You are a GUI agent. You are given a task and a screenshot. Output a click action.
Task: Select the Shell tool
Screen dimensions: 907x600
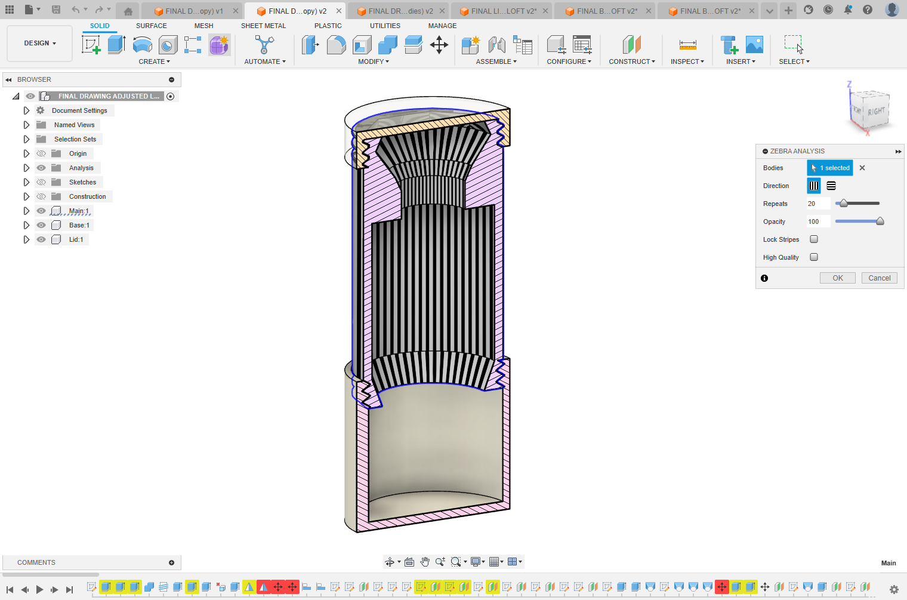click(x=362, y=45)
